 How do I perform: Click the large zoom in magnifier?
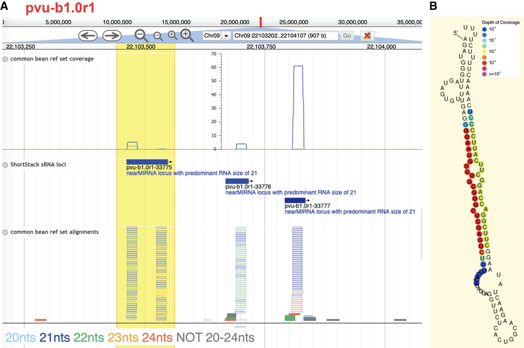click(x=187, y=35)
